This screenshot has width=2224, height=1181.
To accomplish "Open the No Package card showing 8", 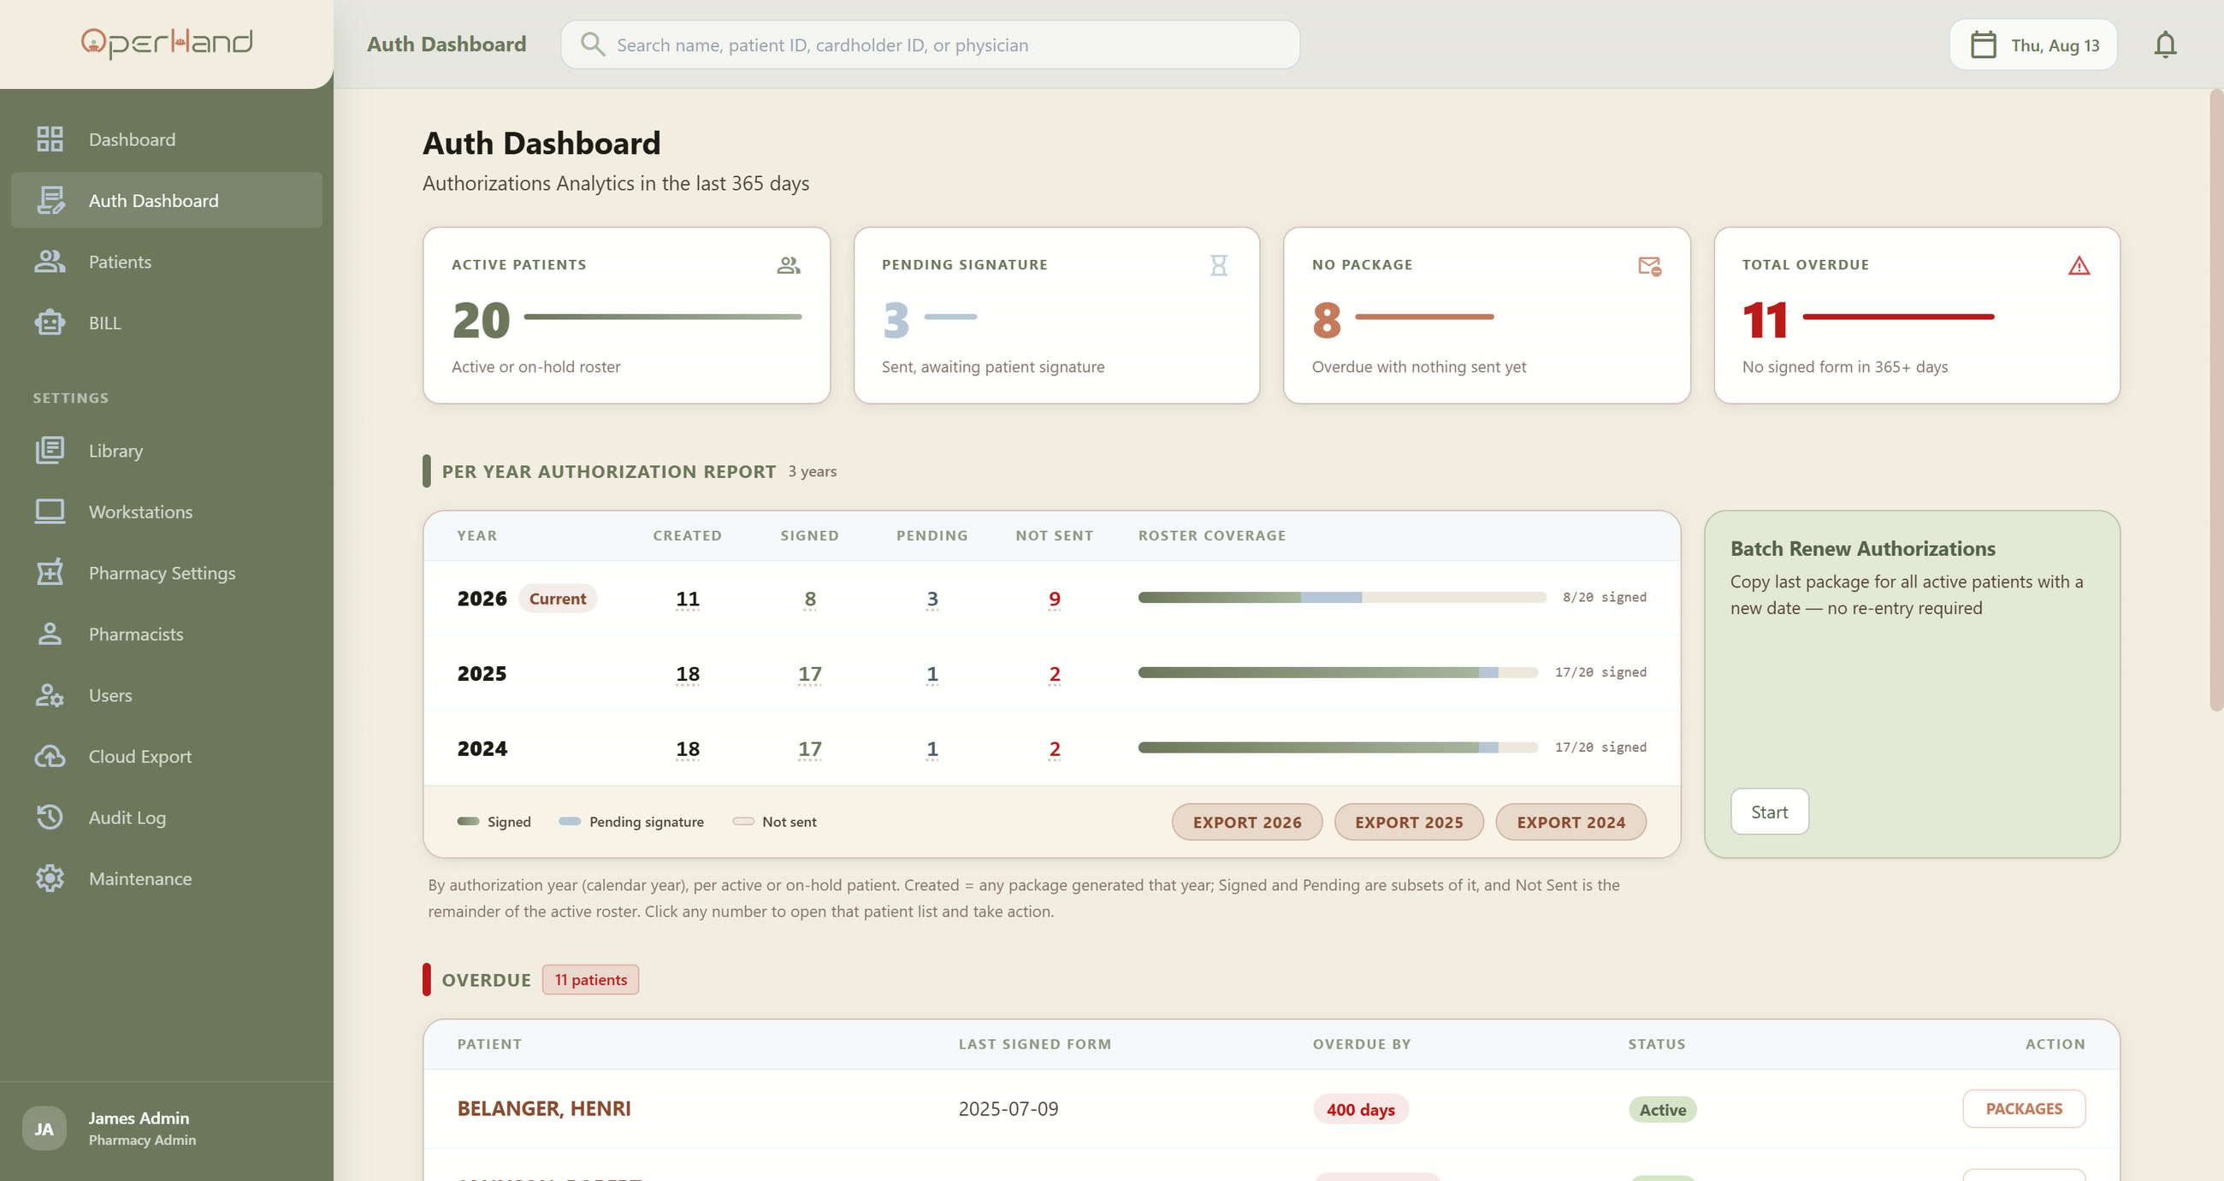I will pos(1487,315).
